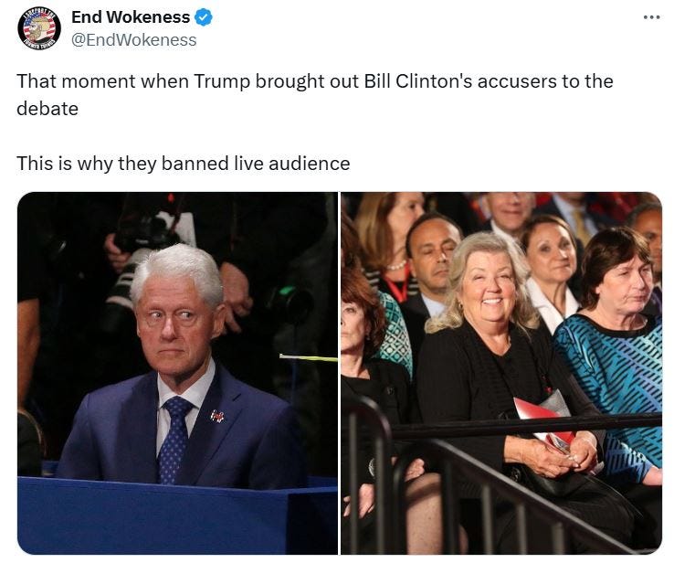The image size is (674, 563).
Task: Click the word "debate" in the tweet
Action: pos(47,109)
